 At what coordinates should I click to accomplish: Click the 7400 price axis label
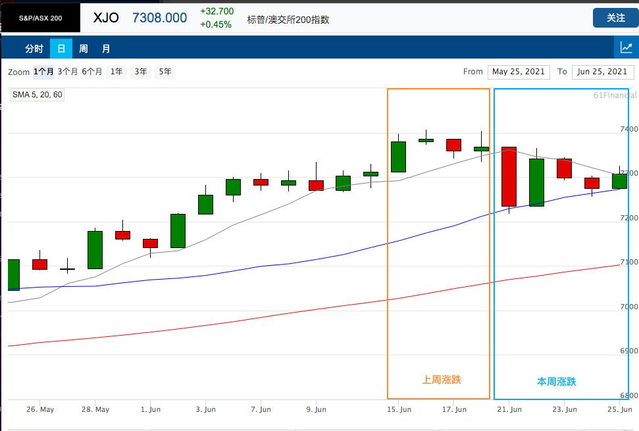coord(629,129)
